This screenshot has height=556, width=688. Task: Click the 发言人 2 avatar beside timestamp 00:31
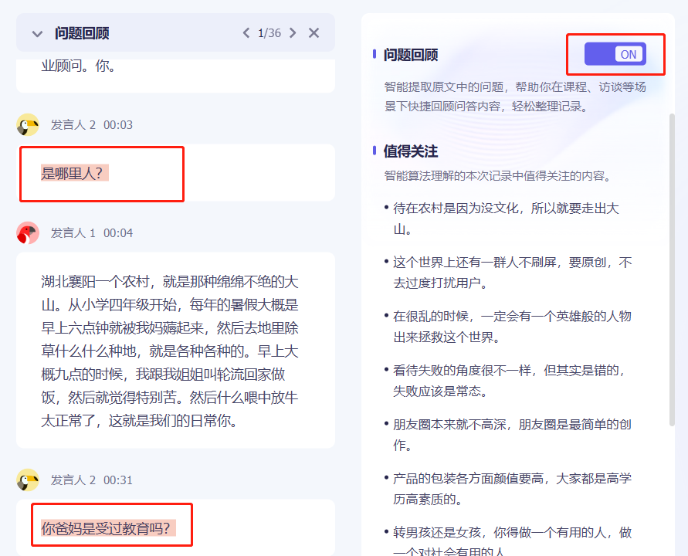pyautogui.click(x=28, y=480)
